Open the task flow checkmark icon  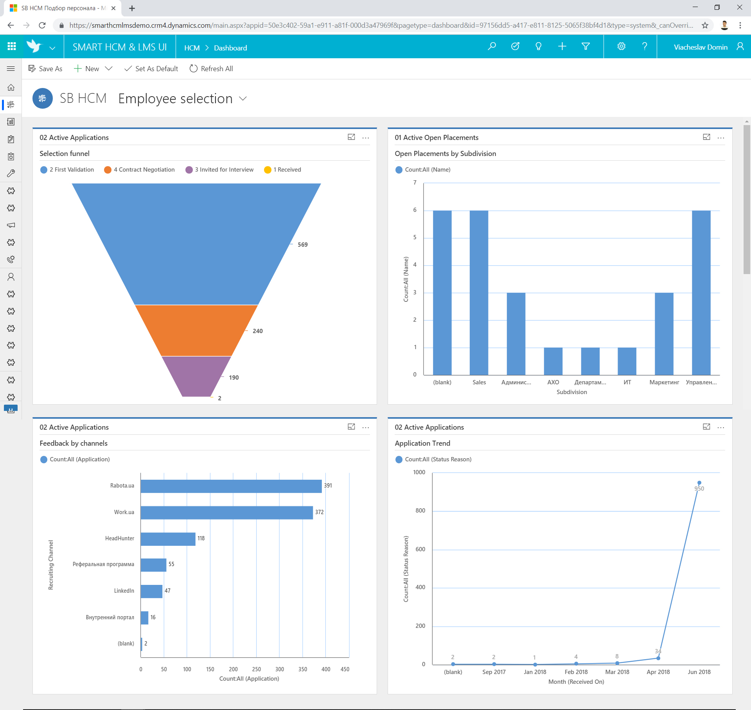pyautogui.click(x=515, y=47)
